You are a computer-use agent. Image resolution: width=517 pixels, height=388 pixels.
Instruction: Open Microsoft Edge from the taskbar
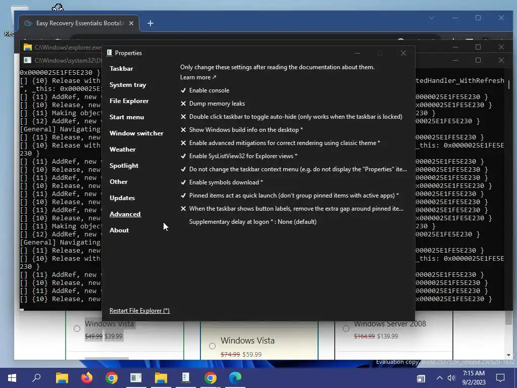(235, 378)
